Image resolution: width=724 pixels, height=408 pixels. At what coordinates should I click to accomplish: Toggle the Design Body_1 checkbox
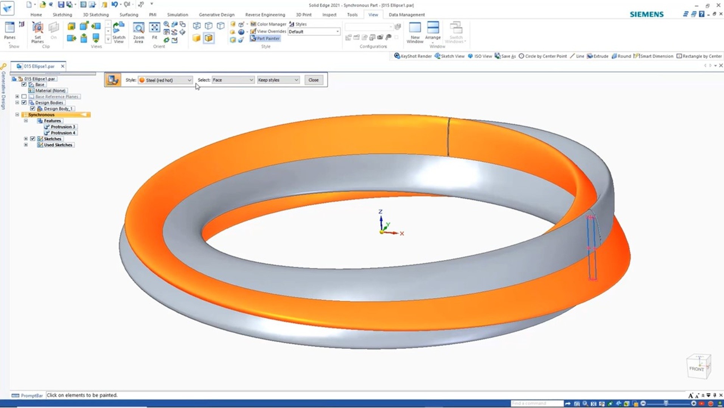tap(33, 109)
